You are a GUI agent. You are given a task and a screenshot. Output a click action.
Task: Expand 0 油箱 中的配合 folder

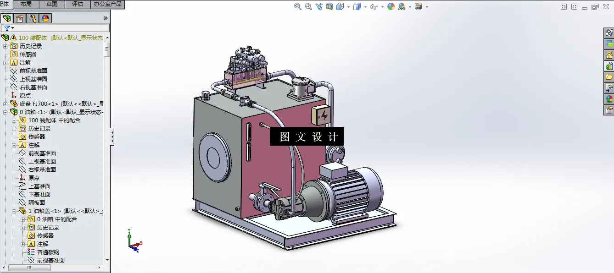[23, 219]
